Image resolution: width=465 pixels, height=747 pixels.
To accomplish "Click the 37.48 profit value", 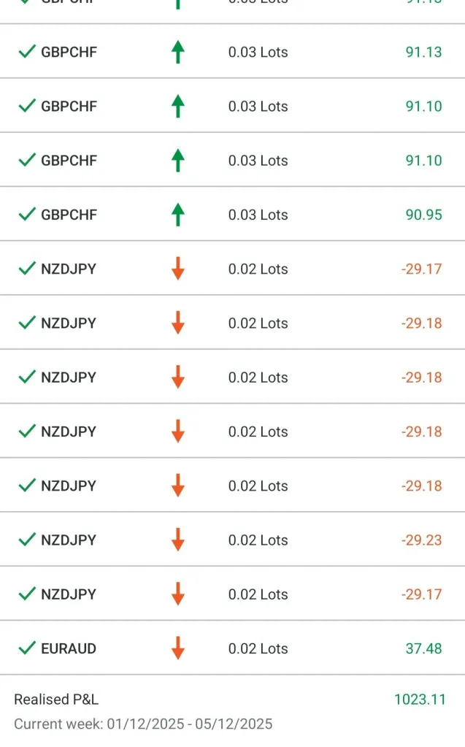I will (423, 648).
